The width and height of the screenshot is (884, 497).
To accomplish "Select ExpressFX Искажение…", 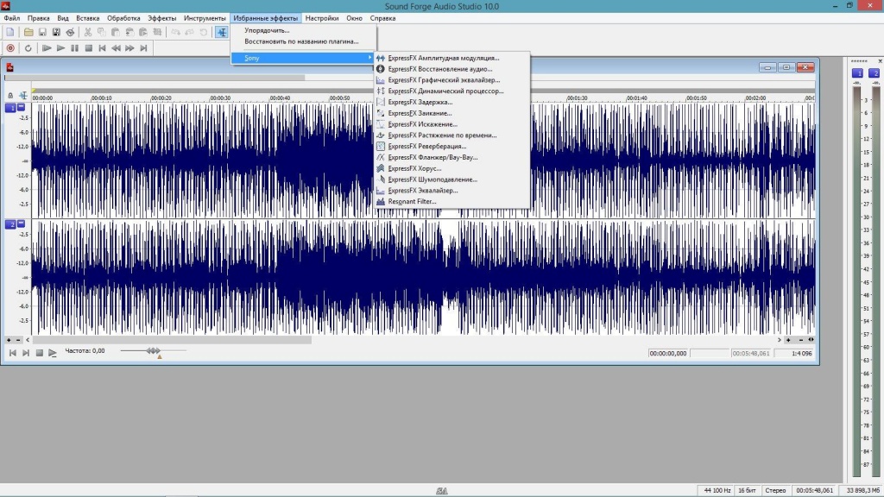I will pyautogui.click(x=451, y=124).
